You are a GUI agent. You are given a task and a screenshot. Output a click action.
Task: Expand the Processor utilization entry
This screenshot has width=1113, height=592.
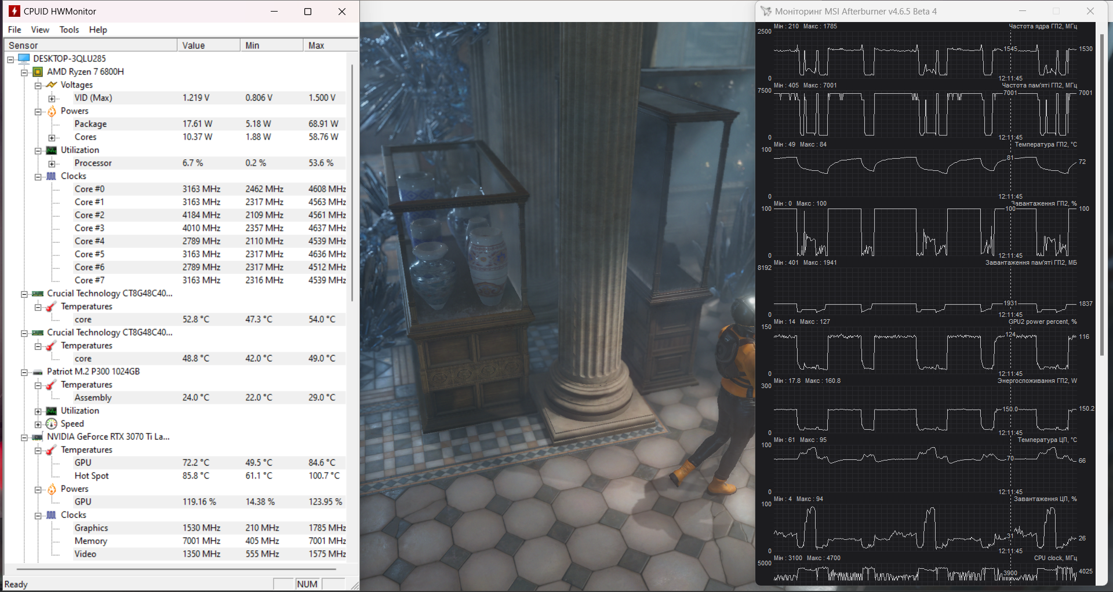52,164
